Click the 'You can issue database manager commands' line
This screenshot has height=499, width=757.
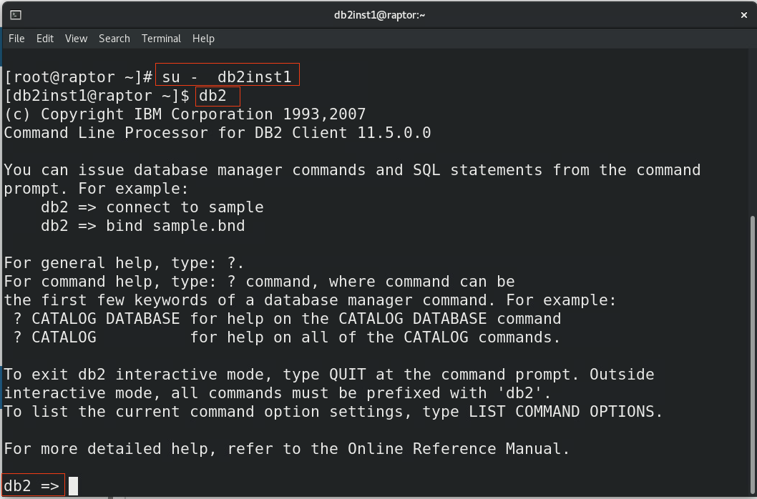tap(353, 170)
